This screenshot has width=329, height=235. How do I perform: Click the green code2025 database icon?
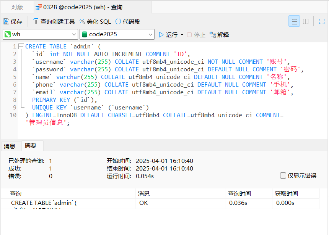(x=84, y=34)
